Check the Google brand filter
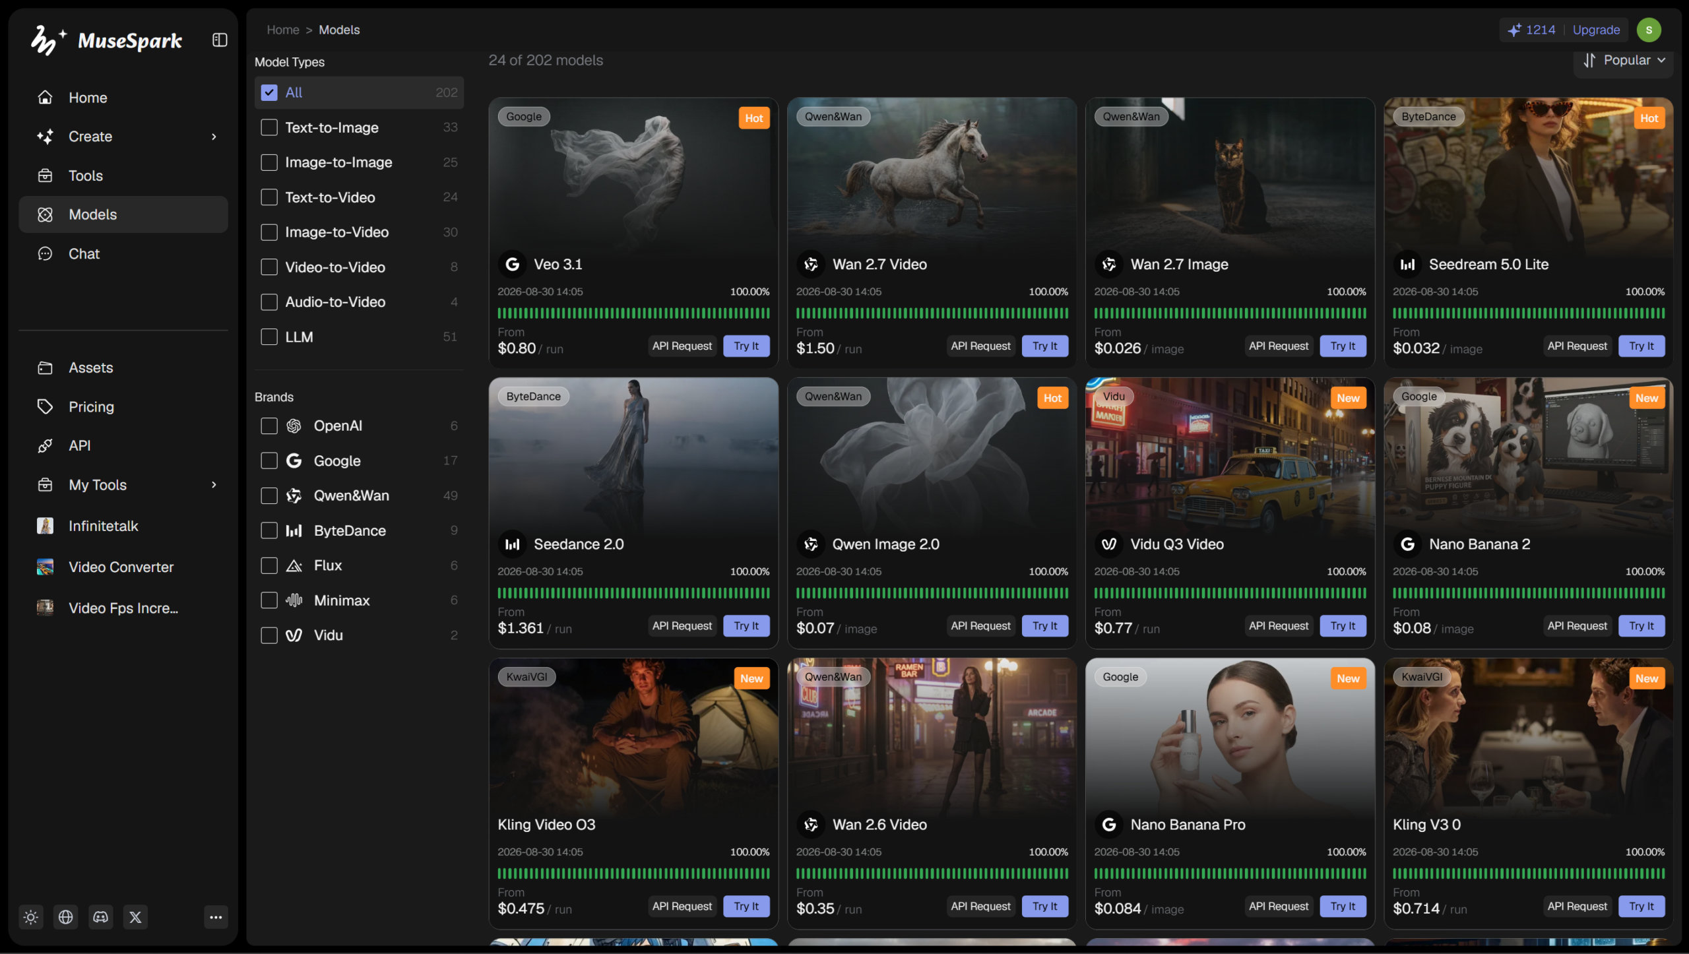The width and height of the screenshot is (1689, 954). click(x=269, y=461)
